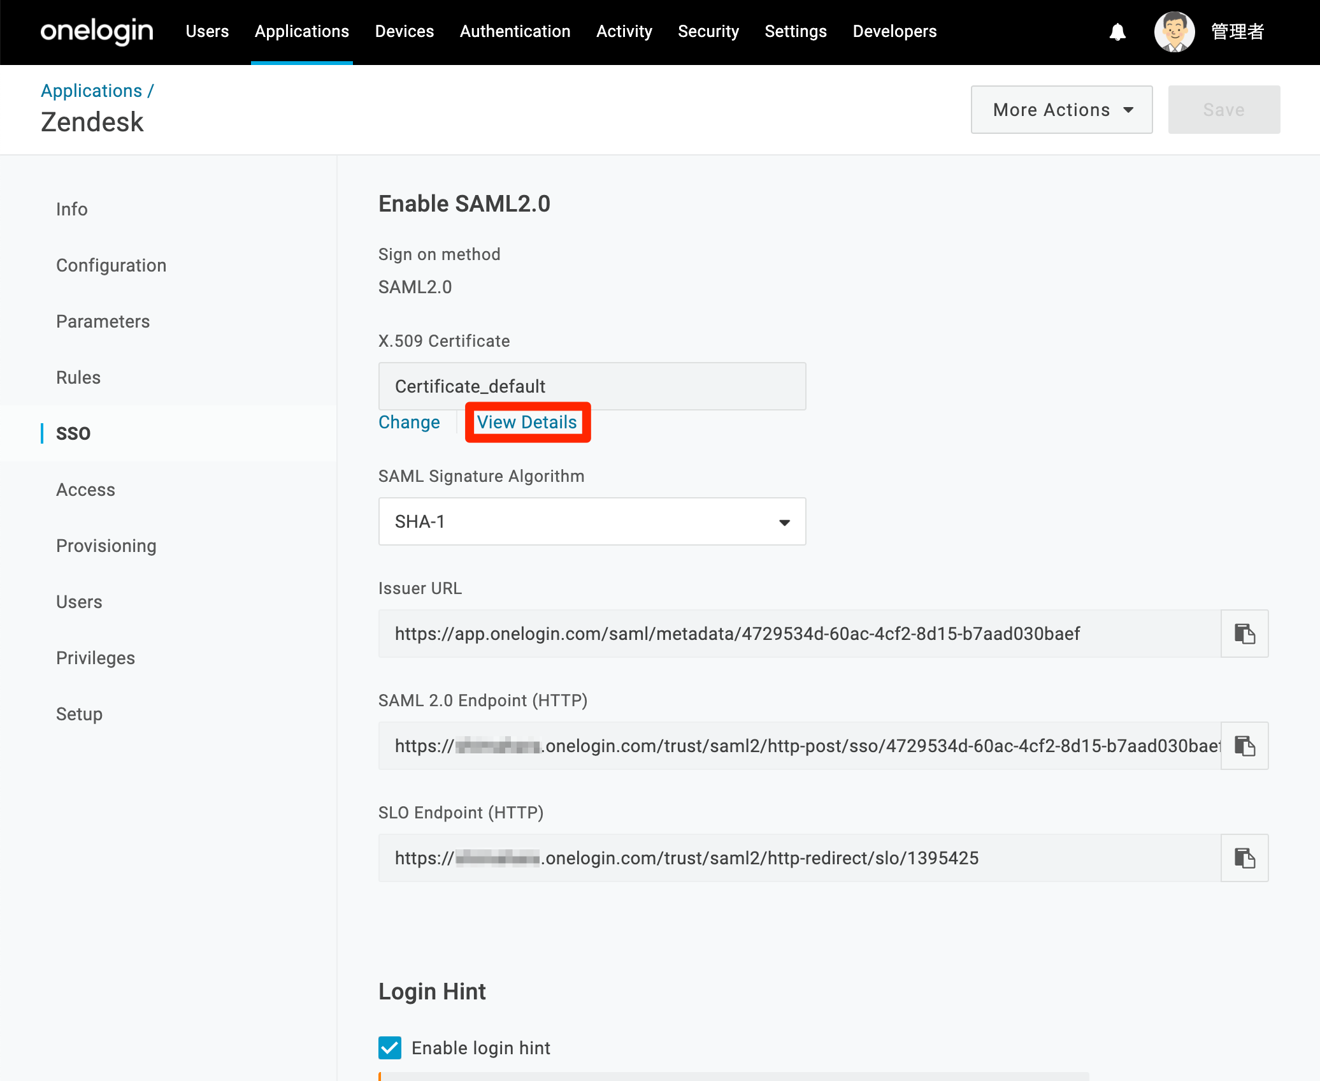Switch to the Configuration tab
1320x1081 pixels.
click(x=111, y=265)
